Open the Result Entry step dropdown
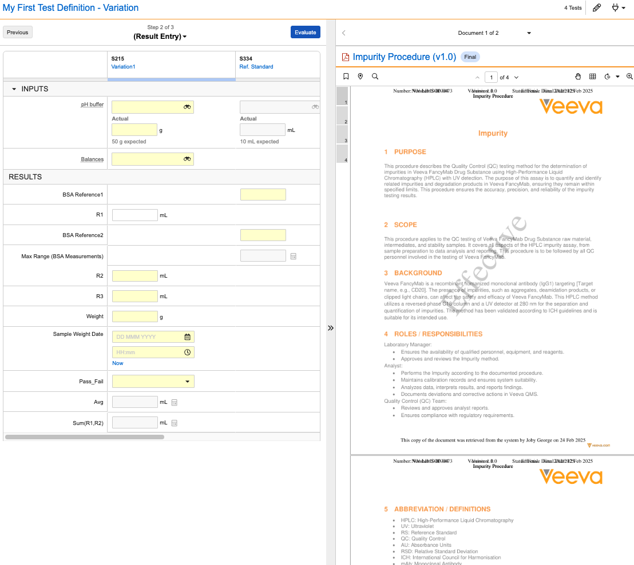This screenshot has height=565, width=634. (x=160, y=37)
